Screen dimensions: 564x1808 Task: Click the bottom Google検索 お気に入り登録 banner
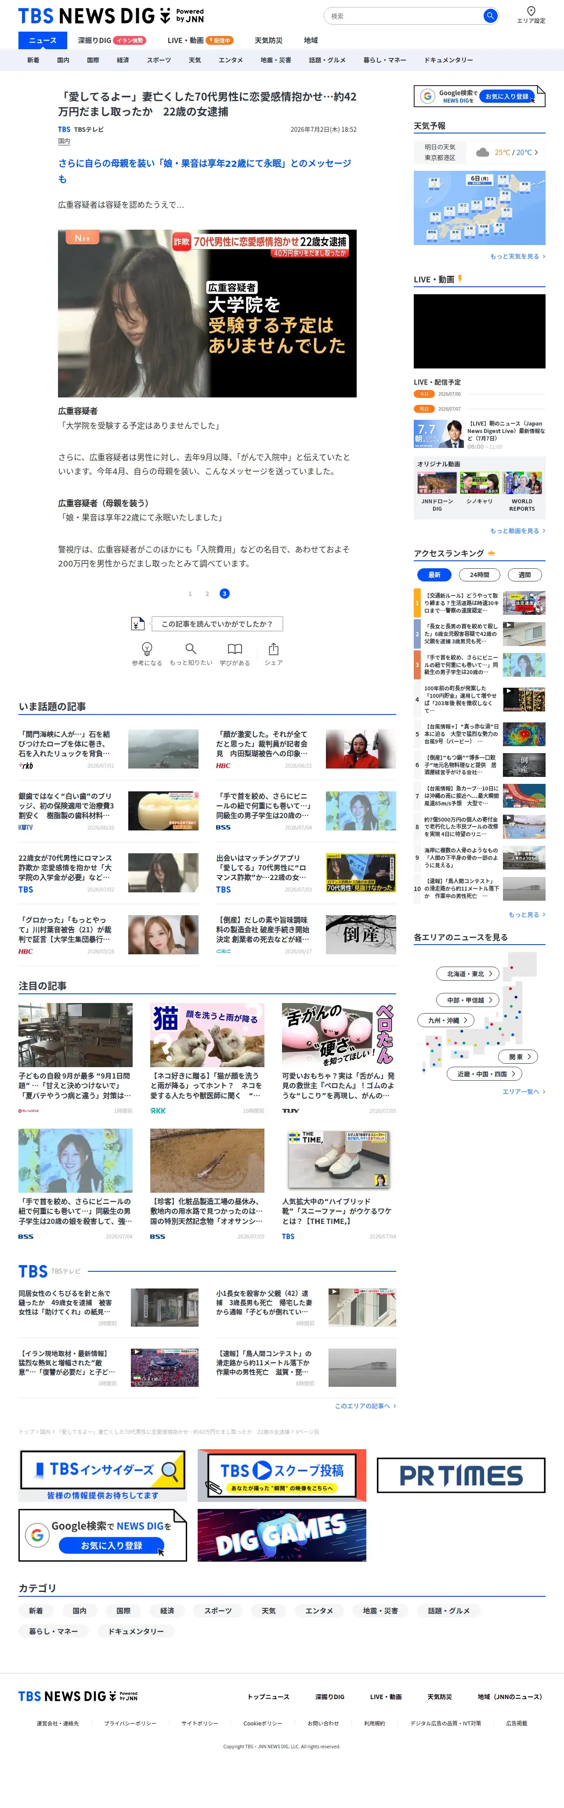tap(102, 1536)
